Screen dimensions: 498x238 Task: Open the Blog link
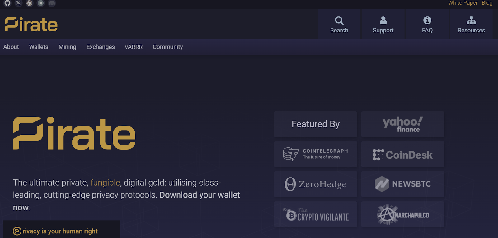(487, 3)
